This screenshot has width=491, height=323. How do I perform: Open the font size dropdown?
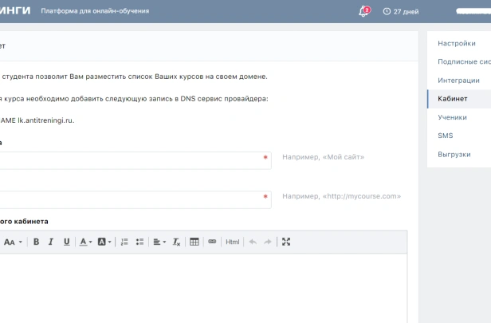12,242
